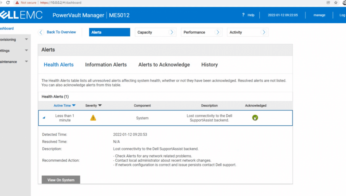Sort by the Active Time arrow
Image resolution: width=346 pixels, height=196 pixels.
74,105
